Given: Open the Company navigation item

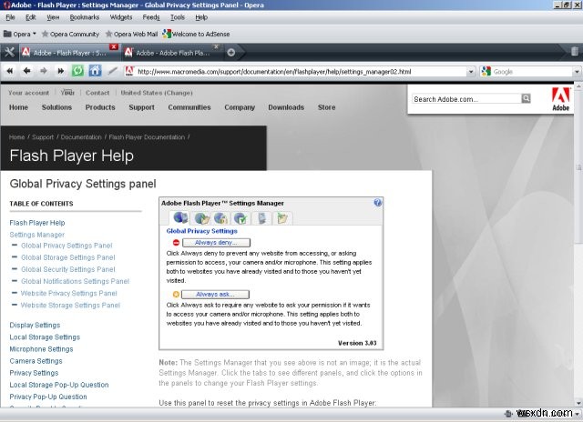Looking at the screenshot, I should pos(240,107).
